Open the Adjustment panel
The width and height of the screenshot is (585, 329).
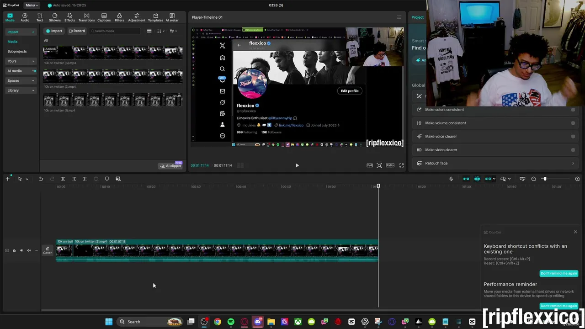pos(137,17)
